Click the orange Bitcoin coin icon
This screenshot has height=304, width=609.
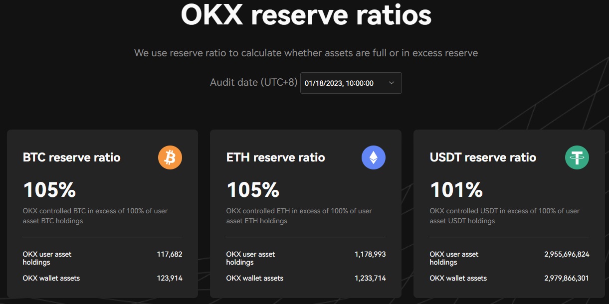[170, 157]
